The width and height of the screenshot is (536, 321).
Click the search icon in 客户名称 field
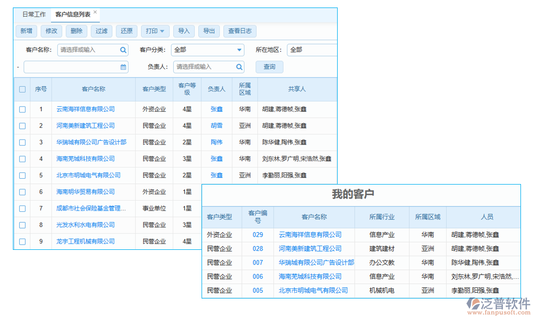click(x=123, y=50)
